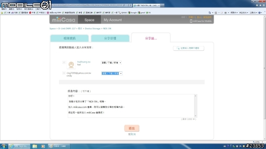Click the command bar read-mail icon
This screenshot has height=149, width=266.
click(222, 13)
